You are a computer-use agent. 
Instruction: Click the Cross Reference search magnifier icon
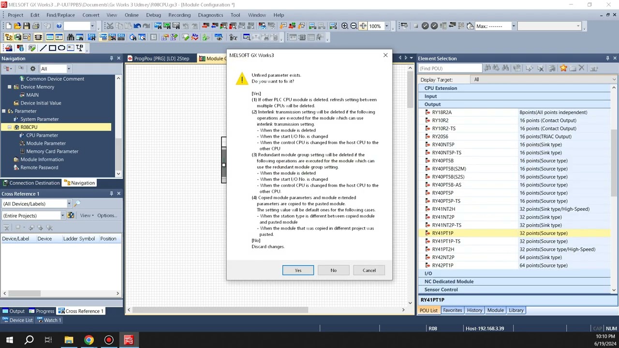pyautogui.click(x=77, y=204)
